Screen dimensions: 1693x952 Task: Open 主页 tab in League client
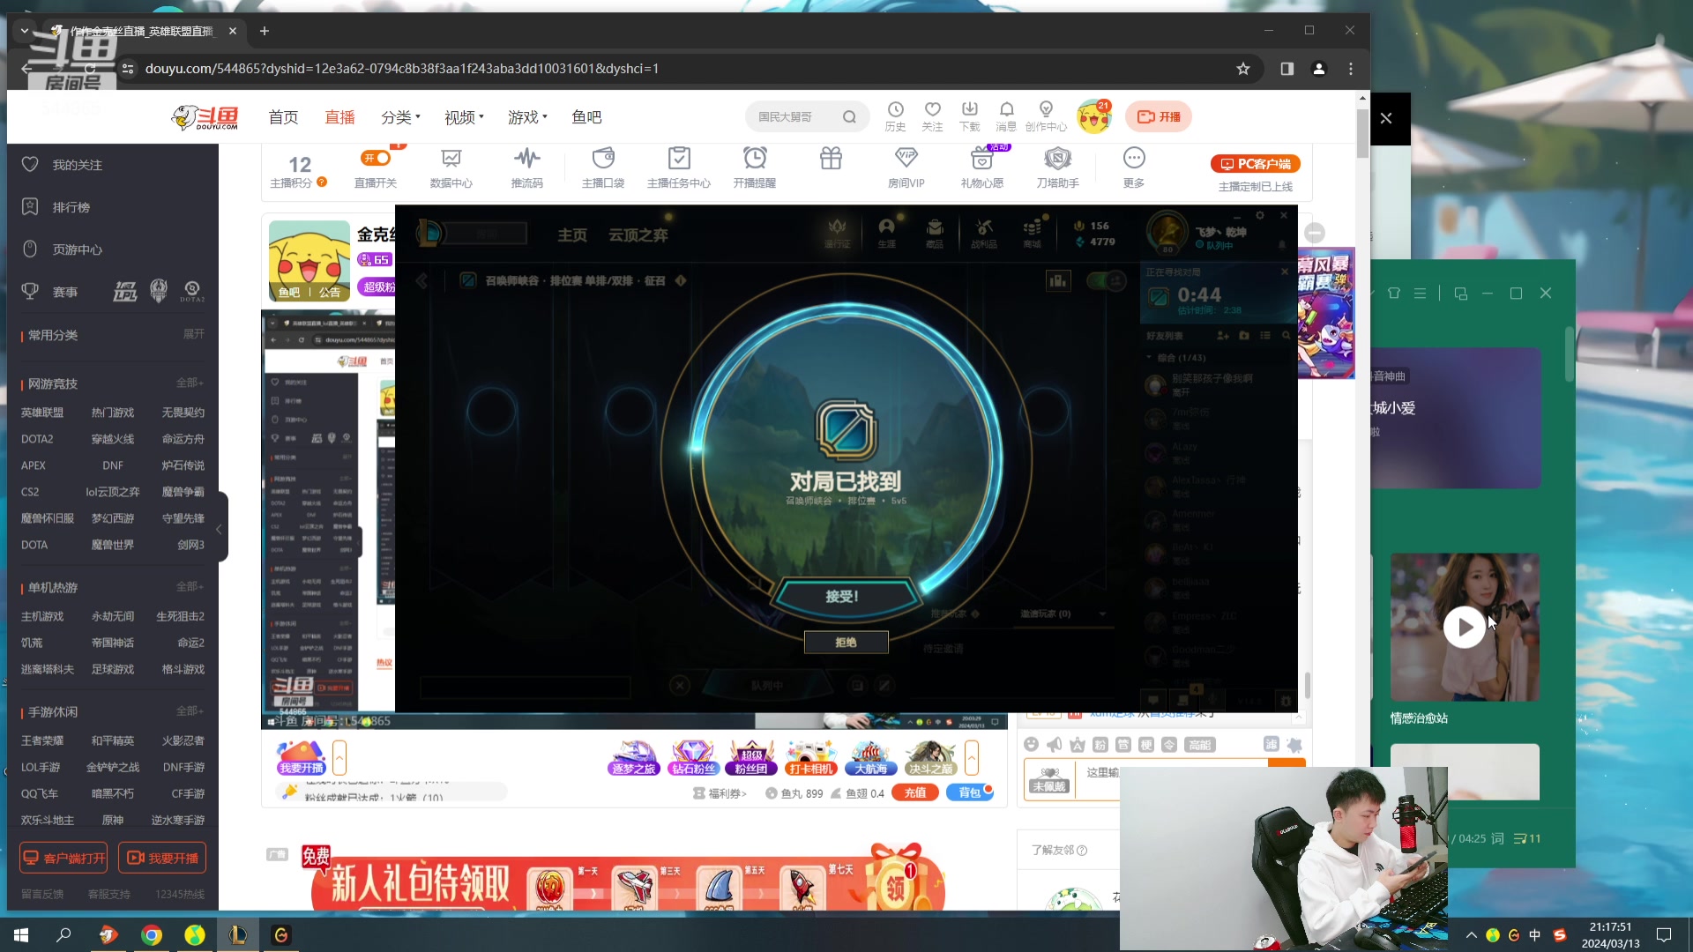[x=571, y=235]
